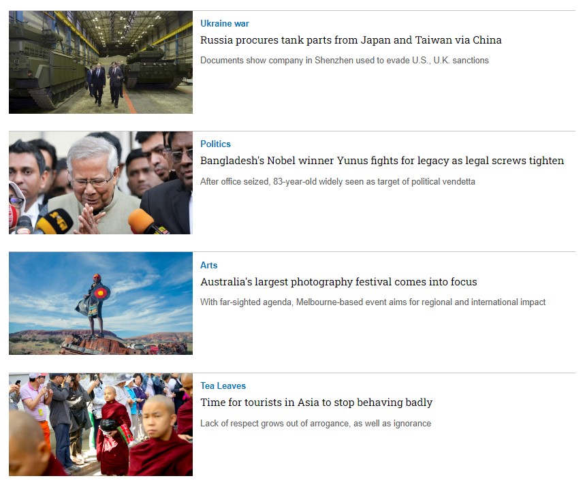This screenshot has height=487, width=585.
Task: Read the Shenzhen sanctions evasion summary
Action: (345, 61)
